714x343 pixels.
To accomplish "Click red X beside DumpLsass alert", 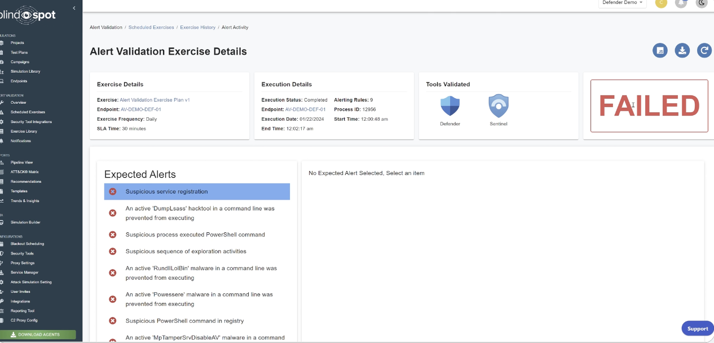I will (113, 213).
